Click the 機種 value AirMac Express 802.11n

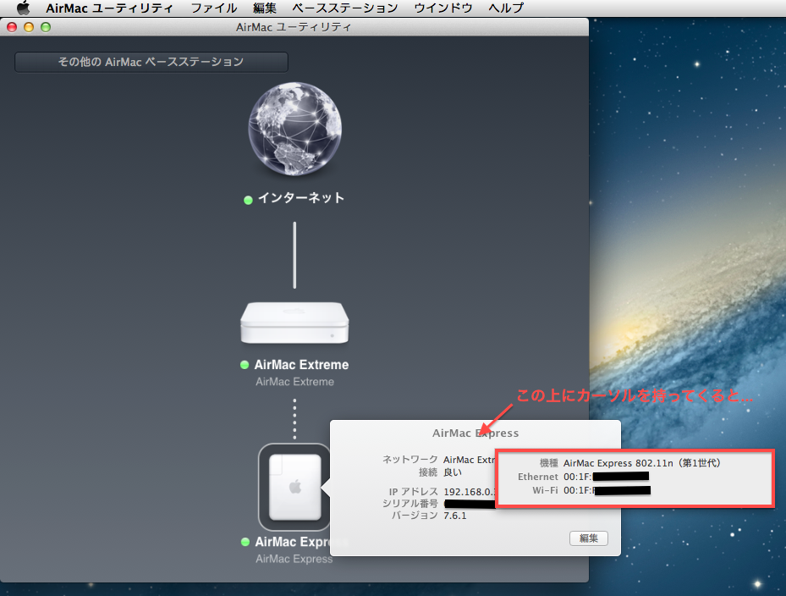click(641, 463)
